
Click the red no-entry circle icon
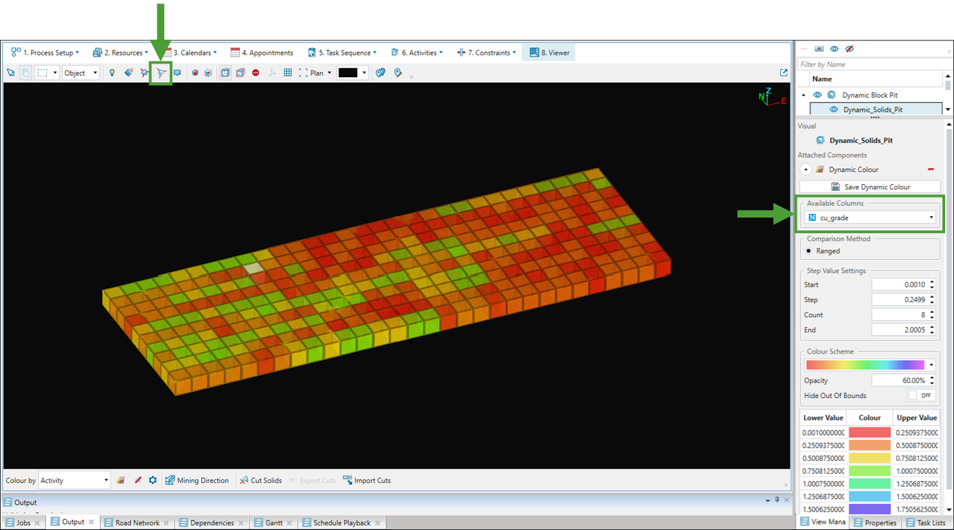click(256, 72)
